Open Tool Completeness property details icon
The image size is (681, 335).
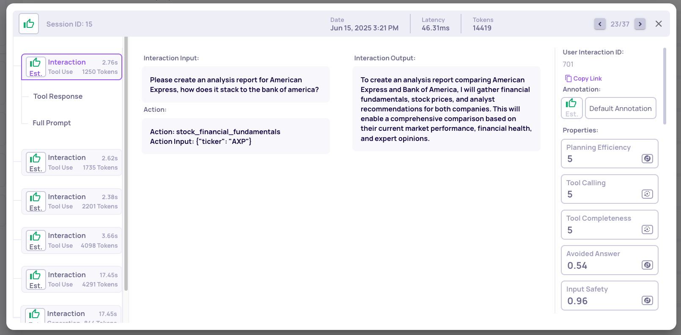647,230
